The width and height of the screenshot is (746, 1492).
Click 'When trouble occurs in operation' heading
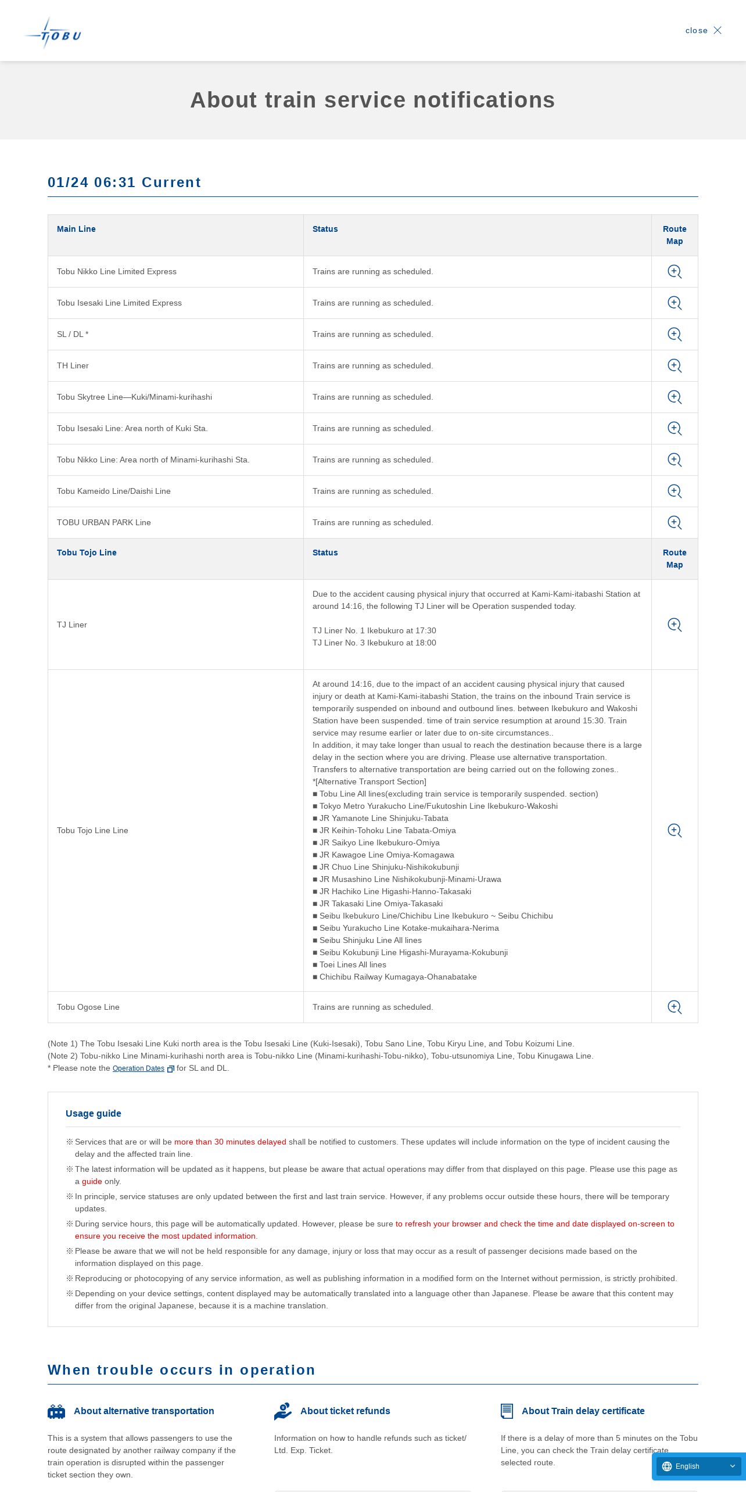tap(181, 1370)
